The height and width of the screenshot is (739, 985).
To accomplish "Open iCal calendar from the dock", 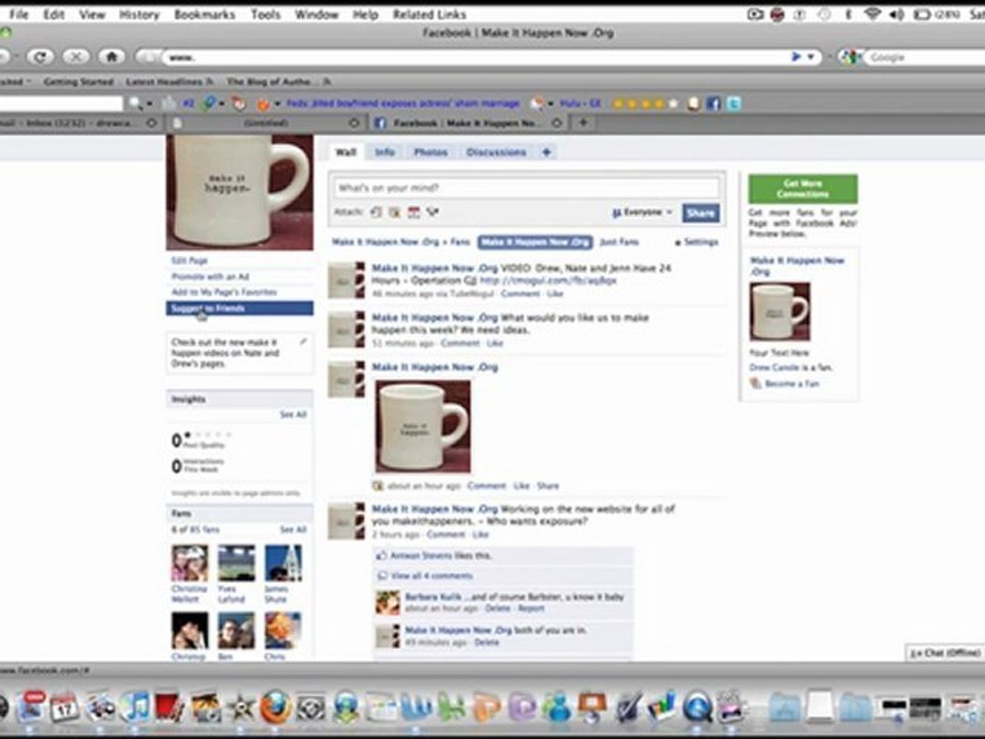I will tap(65, 708).
